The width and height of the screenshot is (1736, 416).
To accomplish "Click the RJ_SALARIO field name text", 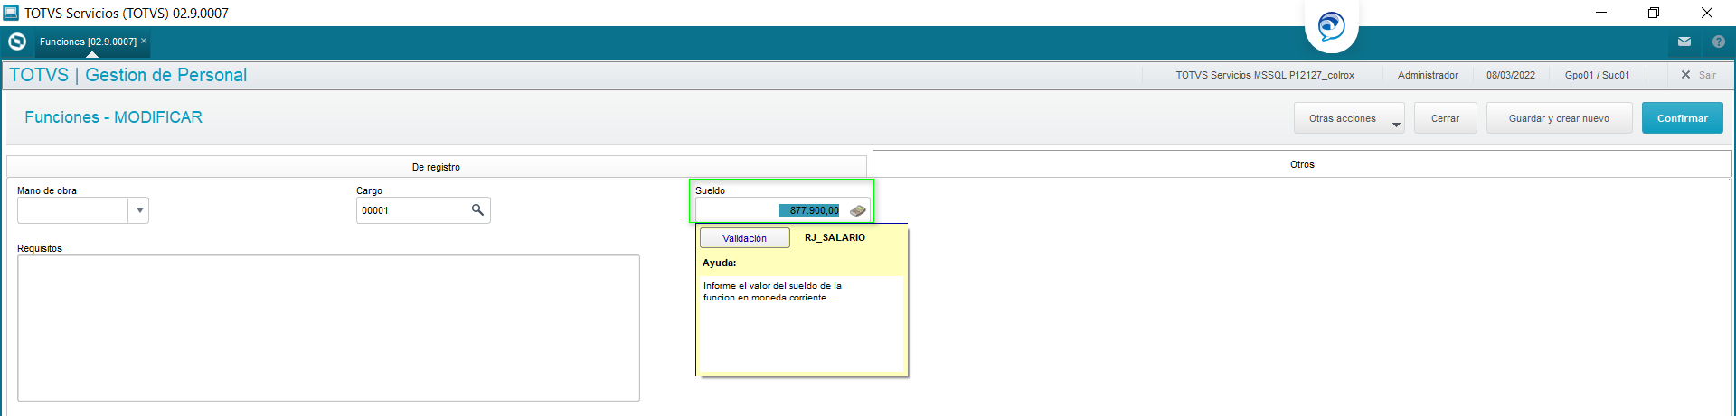I will 835,237.
